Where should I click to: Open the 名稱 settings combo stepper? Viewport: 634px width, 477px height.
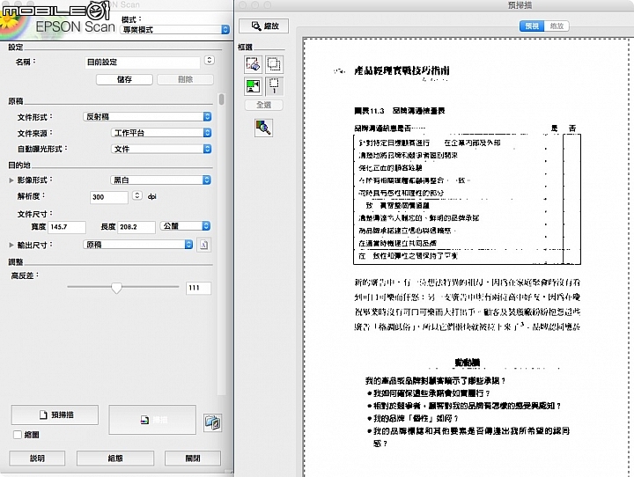[209, 60]
